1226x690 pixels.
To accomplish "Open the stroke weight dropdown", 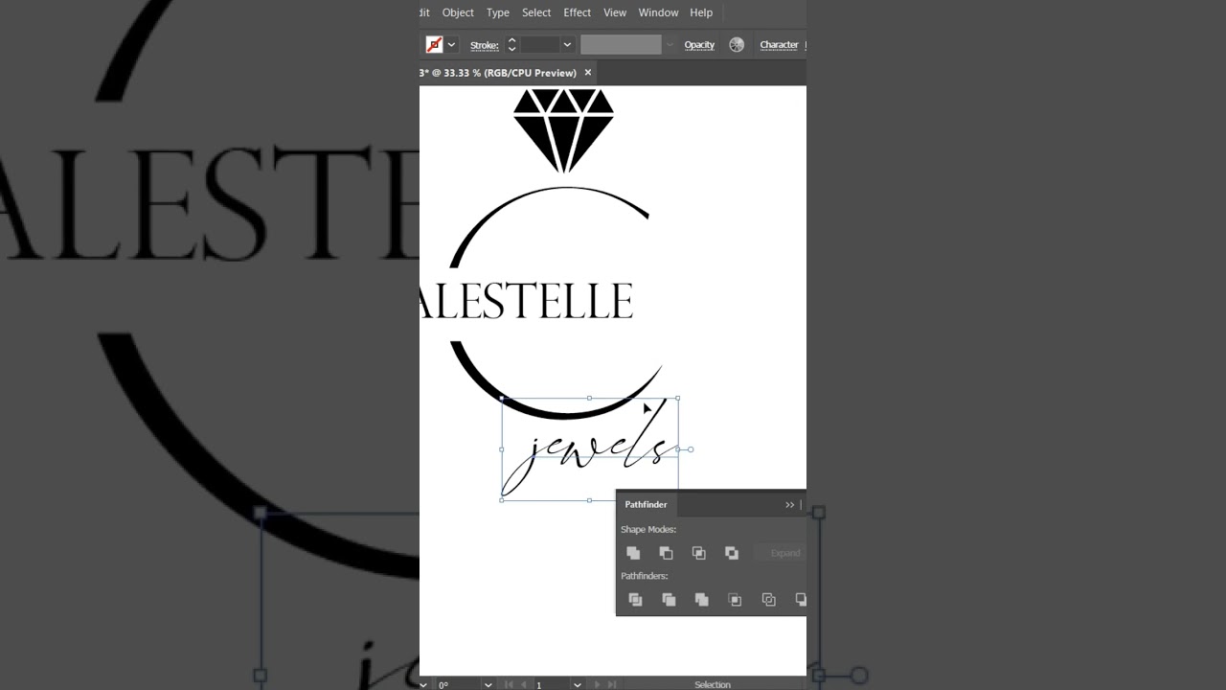I will pyautogui.click(x=567, y=45).
